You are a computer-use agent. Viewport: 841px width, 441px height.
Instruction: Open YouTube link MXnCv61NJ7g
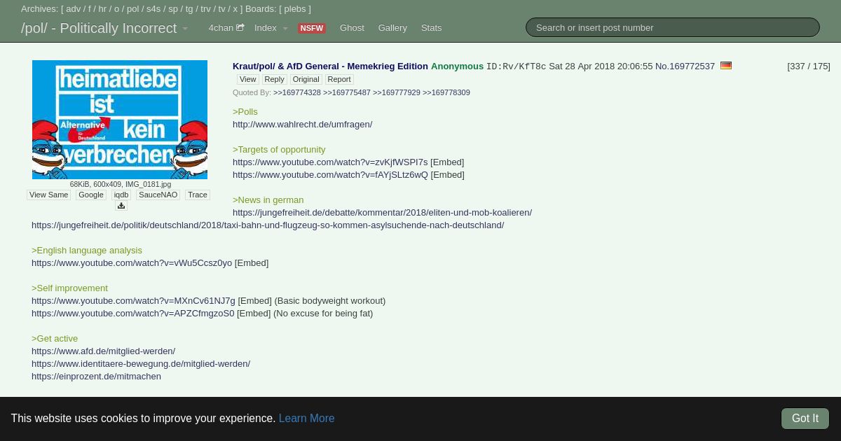133,300
